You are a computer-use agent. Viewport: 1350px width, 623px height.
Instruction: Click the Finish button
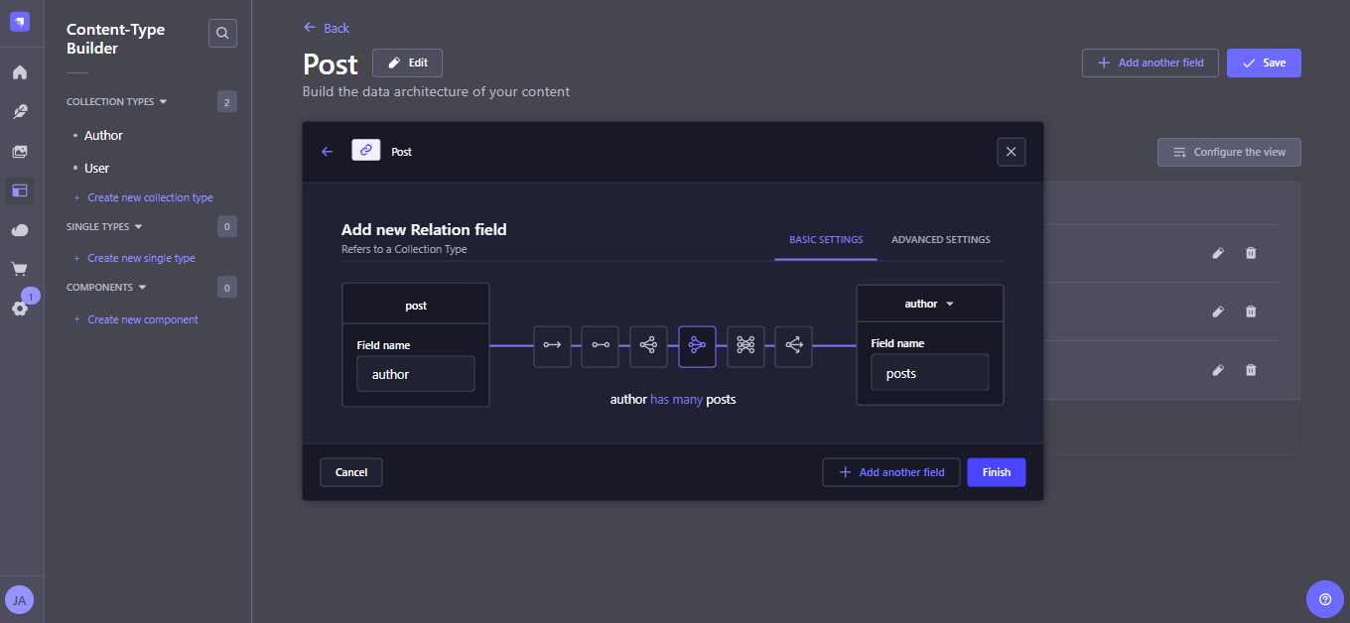pyautogui.click(x=996, y=472)
